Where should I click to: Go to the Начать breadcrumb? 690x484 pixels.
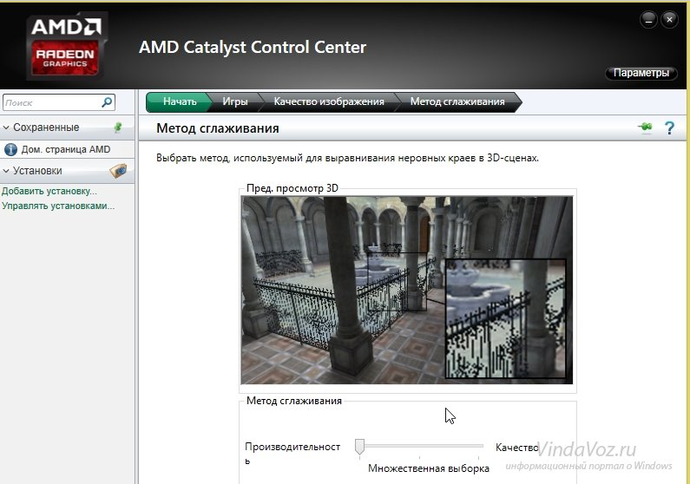tap(180, 101)
